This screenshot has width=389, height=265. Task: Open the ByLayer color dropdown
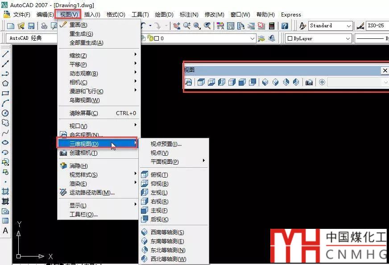tap(319, 38)
